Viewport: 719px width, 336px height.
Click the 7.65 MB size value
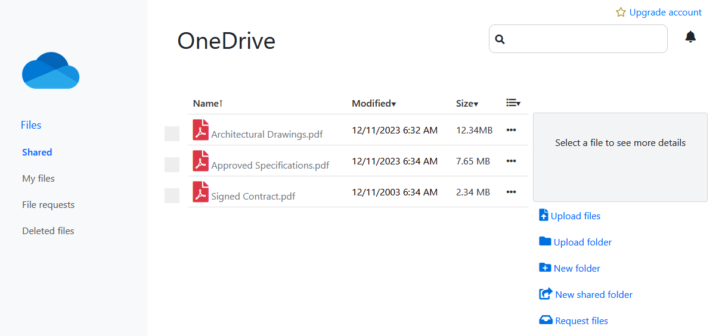pos(473,161)
